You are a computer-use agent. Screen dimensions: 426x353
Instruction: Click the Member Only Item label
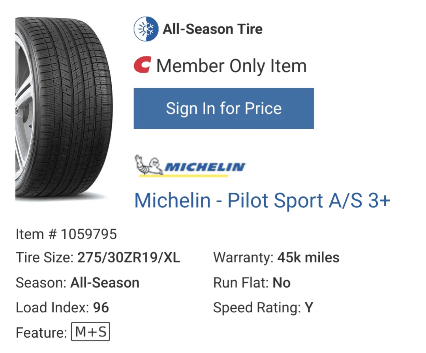[231, 66]
